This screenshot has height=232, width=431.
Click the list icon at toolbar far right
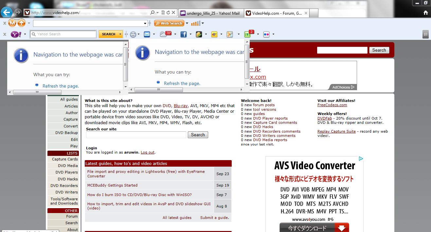pyautogui.click(x=425, y=34)
